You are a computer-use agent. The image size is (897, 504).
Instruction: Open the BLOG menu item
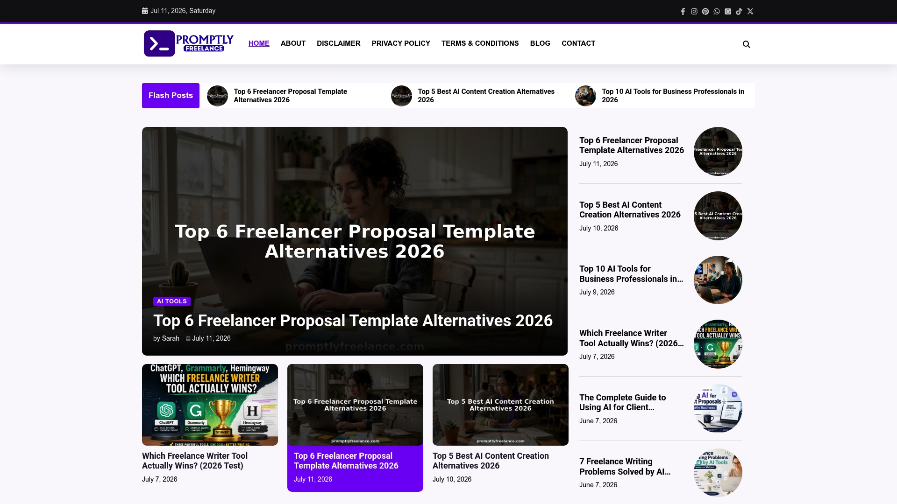tap(540, 43)
